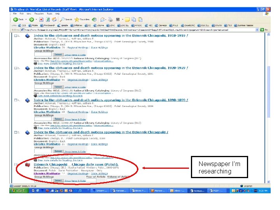This screenshot has height=210, width=280.
Task: Open Favorites star in toolbar
Action: (82, 19)
